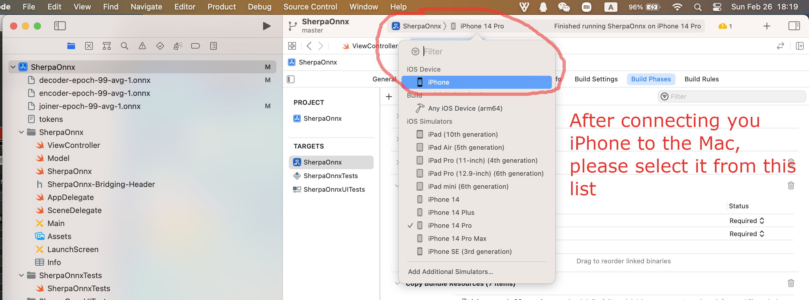
Task: Click the swap editor arrows icon
Action: [780, 46]
